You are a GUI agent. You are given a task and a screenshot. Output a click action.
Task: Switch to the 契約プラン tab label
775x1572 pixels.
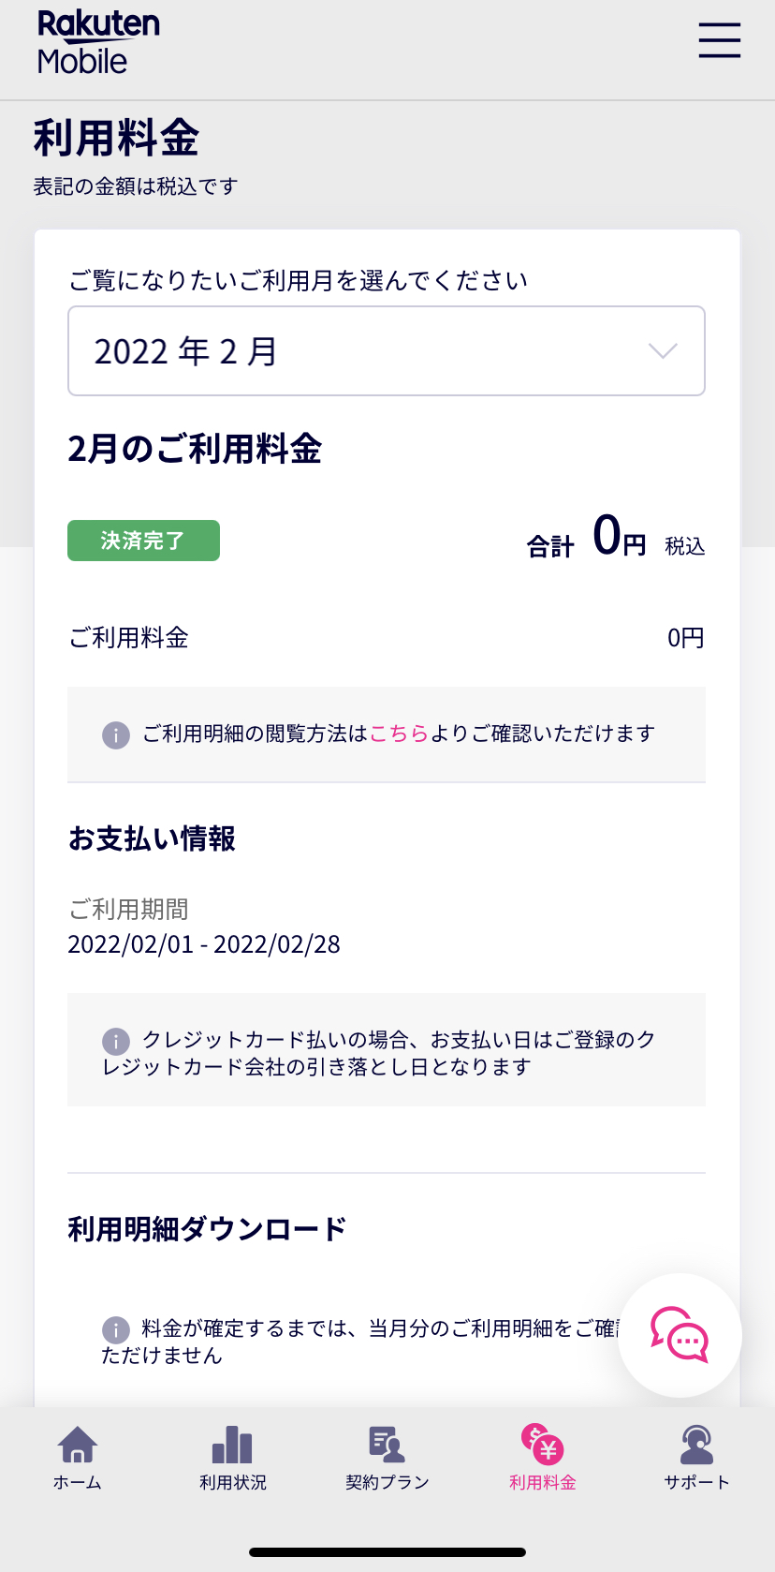tap(387, 1483)
